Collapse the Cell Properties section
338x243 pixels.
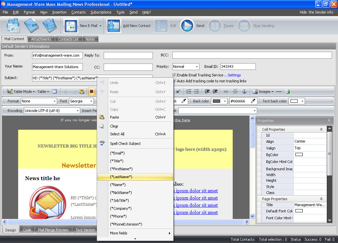pyautogui.click(x=321, y=129)
